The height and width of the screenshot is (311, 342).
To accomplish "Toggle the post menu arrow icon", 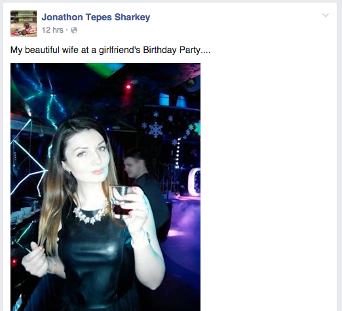I will click(x=326, y=15).
